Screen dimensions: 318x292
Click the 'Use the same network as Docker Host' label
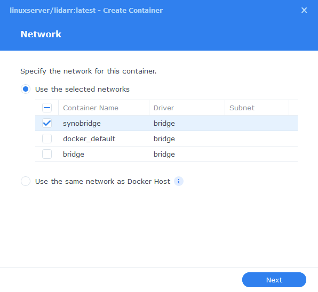102,182
